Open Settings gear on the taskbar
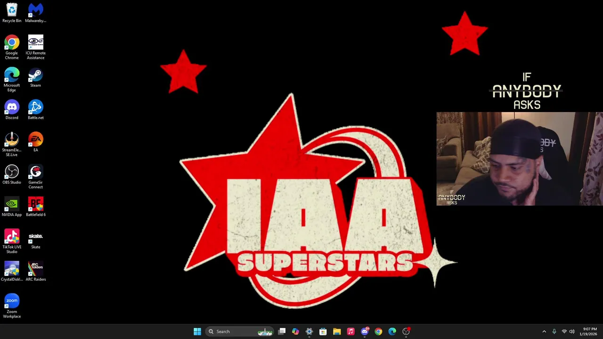Image resolution: width=603 pixels, height=339 pixels. coord(309,331)
